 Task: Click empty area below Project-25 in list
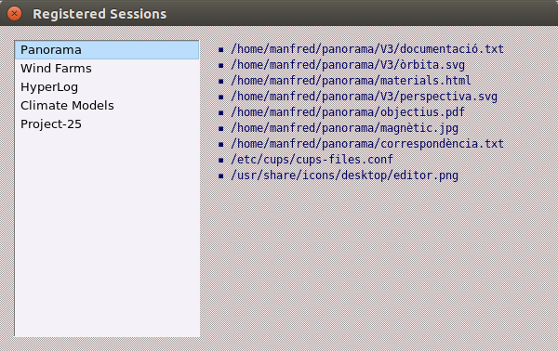107,235
